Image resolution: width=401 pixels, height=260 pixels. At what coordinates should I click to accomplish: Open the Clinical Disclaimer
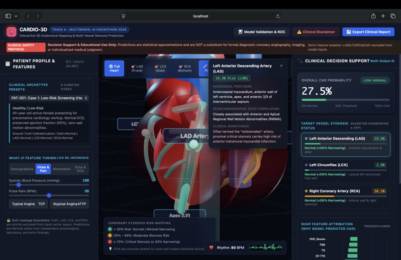click(316, 32)
